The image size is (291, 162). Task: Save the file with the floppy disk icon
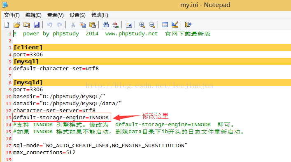pos(37,25)
